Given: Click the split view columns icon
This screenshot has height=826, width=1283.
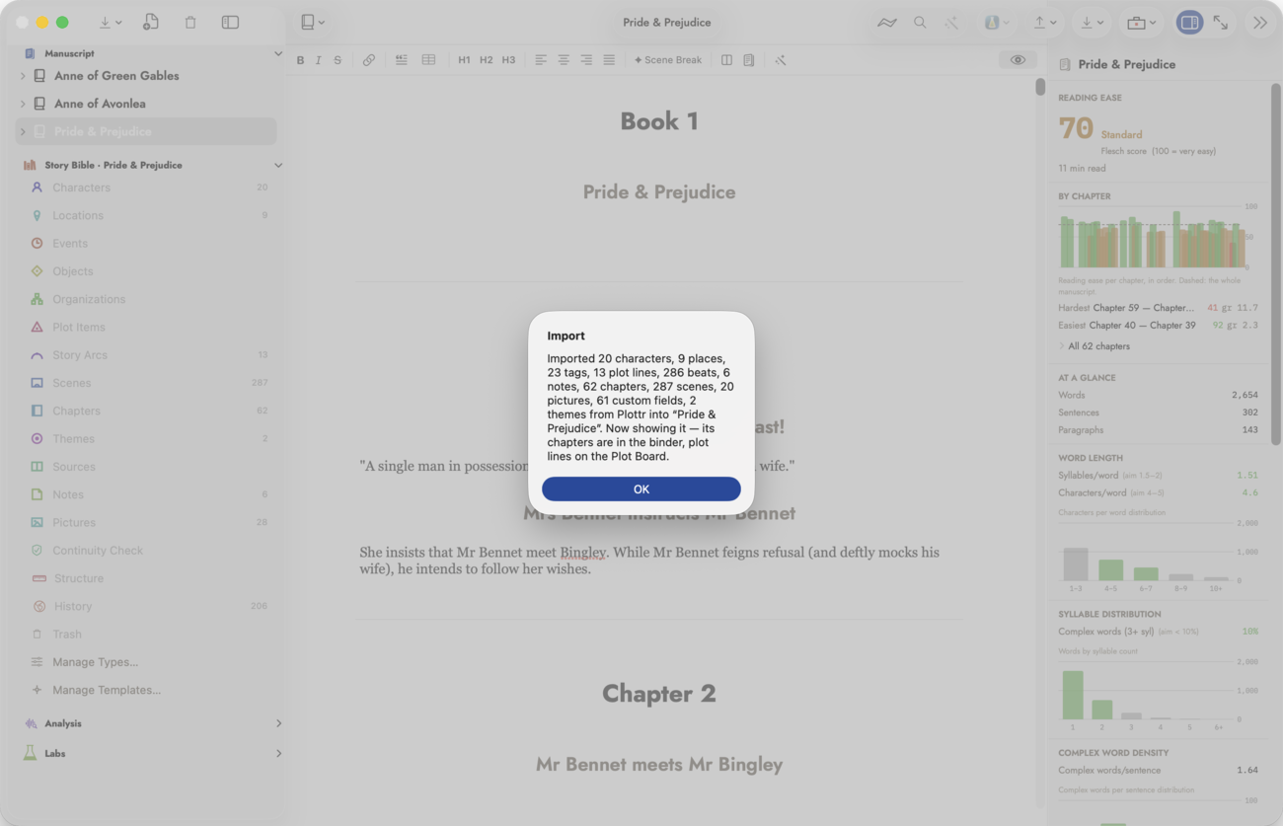Looking at the screenshot, I should coord(726,60).
